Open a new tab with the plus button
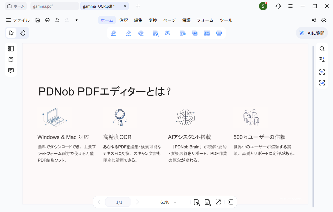This screenshot has height=212, width=333. (138, 6)
